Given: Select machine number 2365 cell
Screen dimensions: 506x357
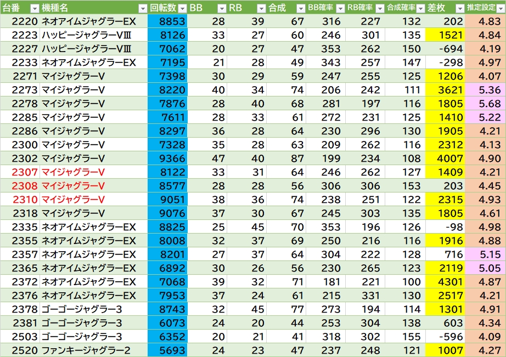Looking at the screenshot, I should [20, 268].
